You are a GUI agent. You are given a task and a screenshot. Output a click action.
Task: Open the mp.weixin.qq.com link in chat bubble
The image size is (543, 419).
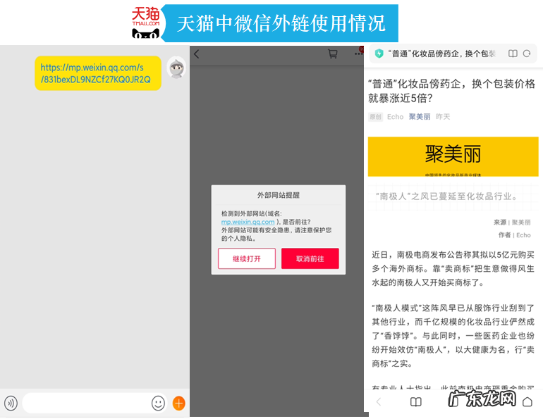(96, 74)
